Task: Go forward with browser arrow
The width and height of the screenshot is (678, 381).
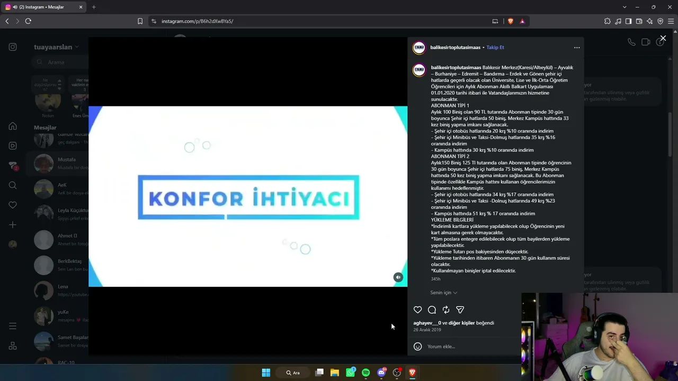Action: pyautogui.click(x=17, y=21)
